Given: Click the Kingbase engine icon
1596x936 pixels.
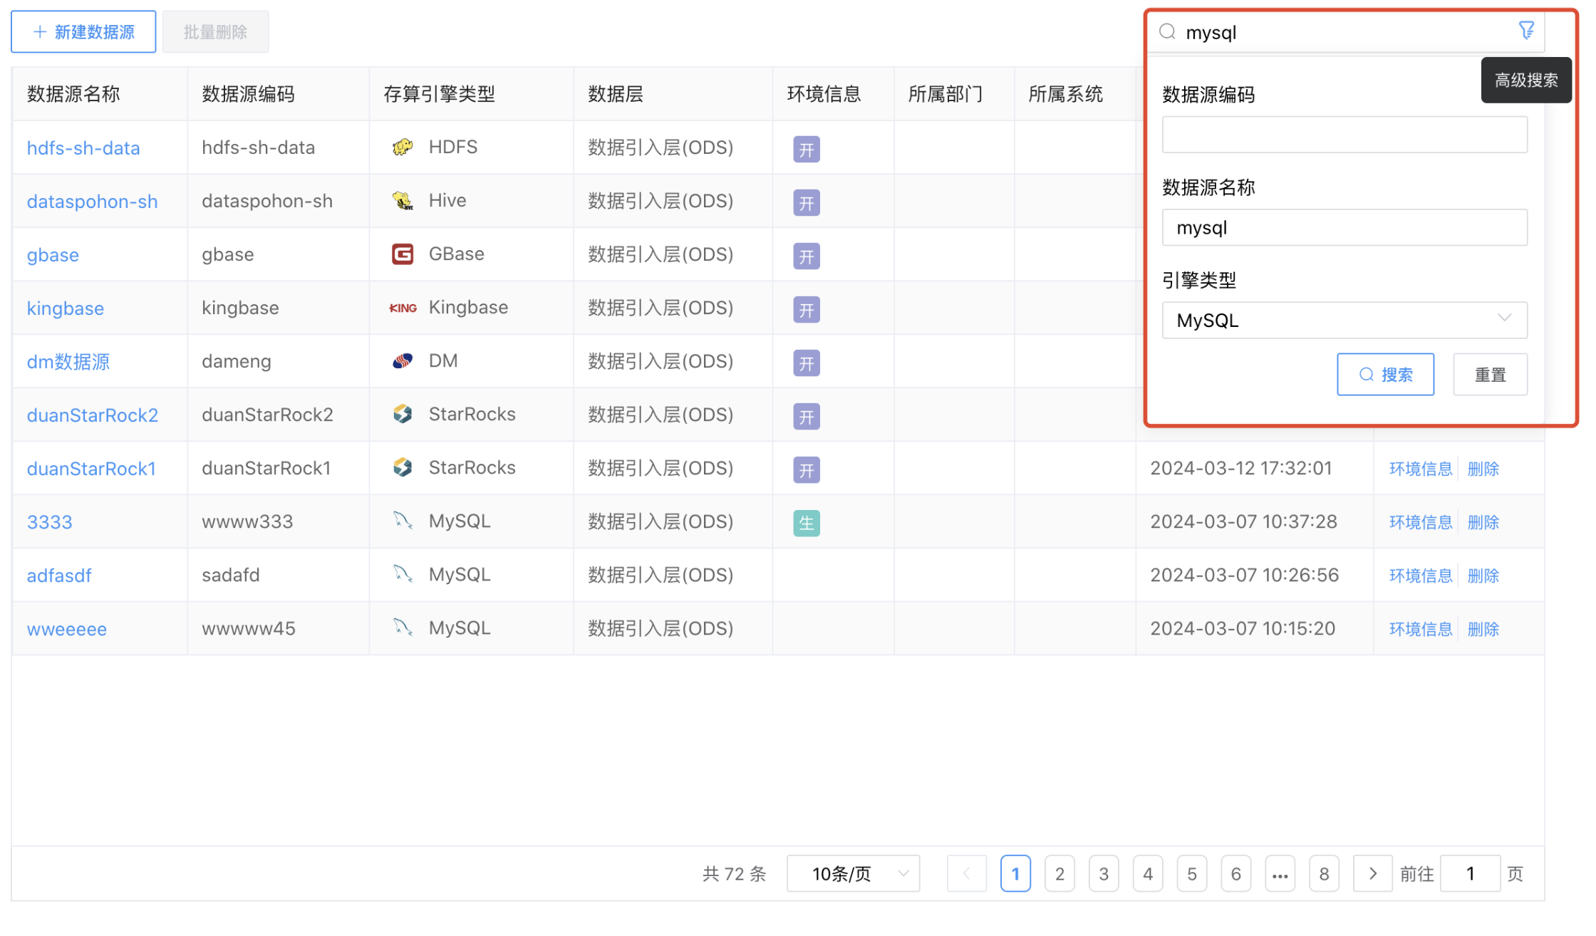Looking at the screenshot, I should (403, 307).
